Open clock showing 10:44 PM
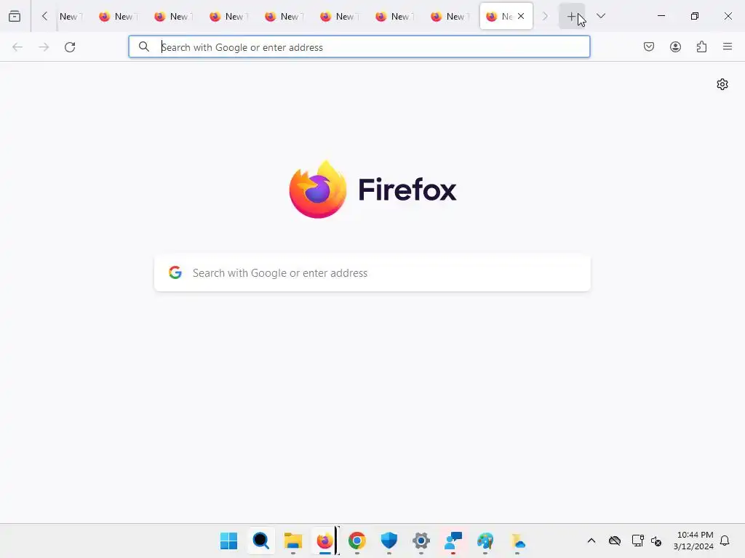745x558 pixels. click(x=693, y=541)
